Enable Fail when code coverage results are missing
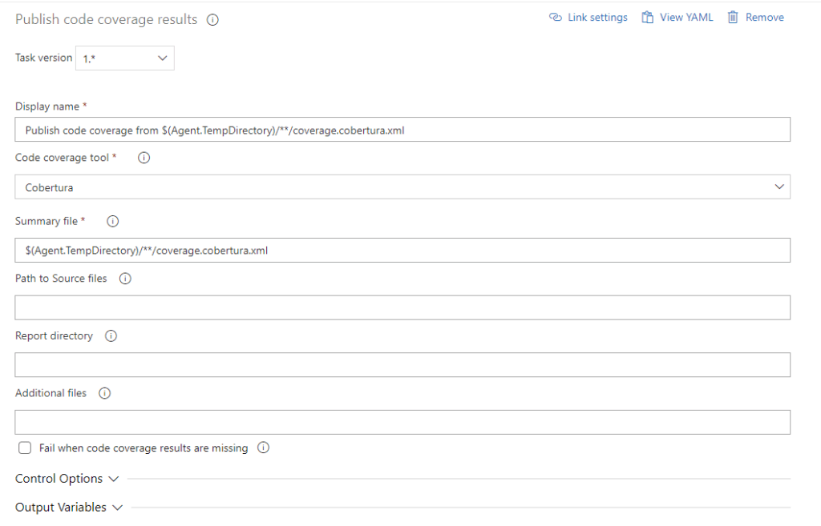The width and height of the screenshot is (821, 526). (25, 448)
